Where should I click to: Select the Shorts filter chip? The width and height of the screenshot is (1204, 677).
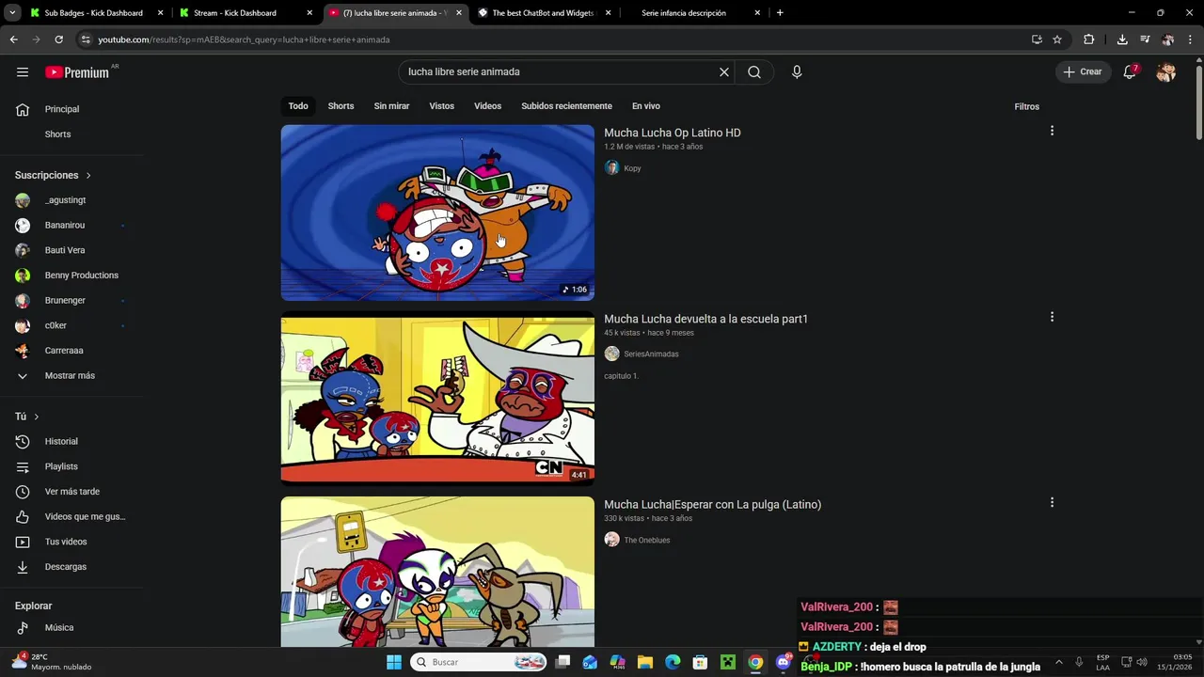coord(341,106)
